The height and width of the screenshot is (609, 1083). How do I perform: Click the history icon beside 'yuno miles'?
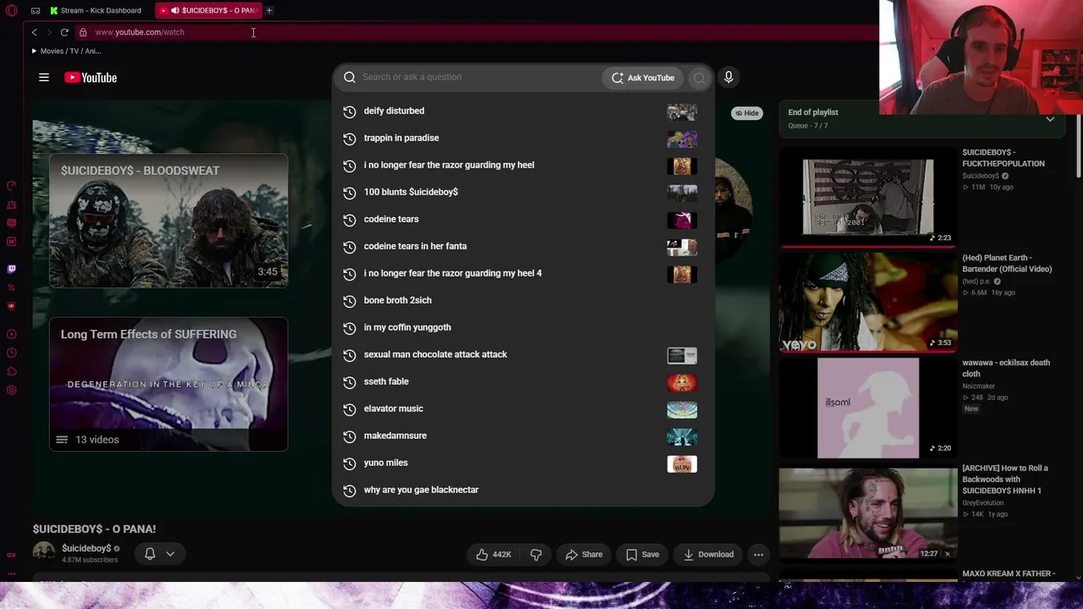click(x=349, y=463)
